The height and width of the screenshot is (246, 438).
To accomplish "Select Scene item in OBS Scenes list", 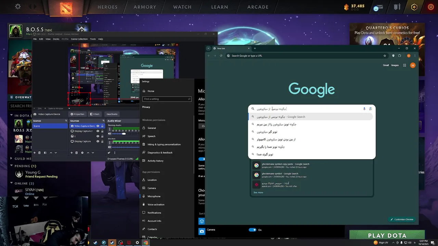I will click(x=50, y=126).
